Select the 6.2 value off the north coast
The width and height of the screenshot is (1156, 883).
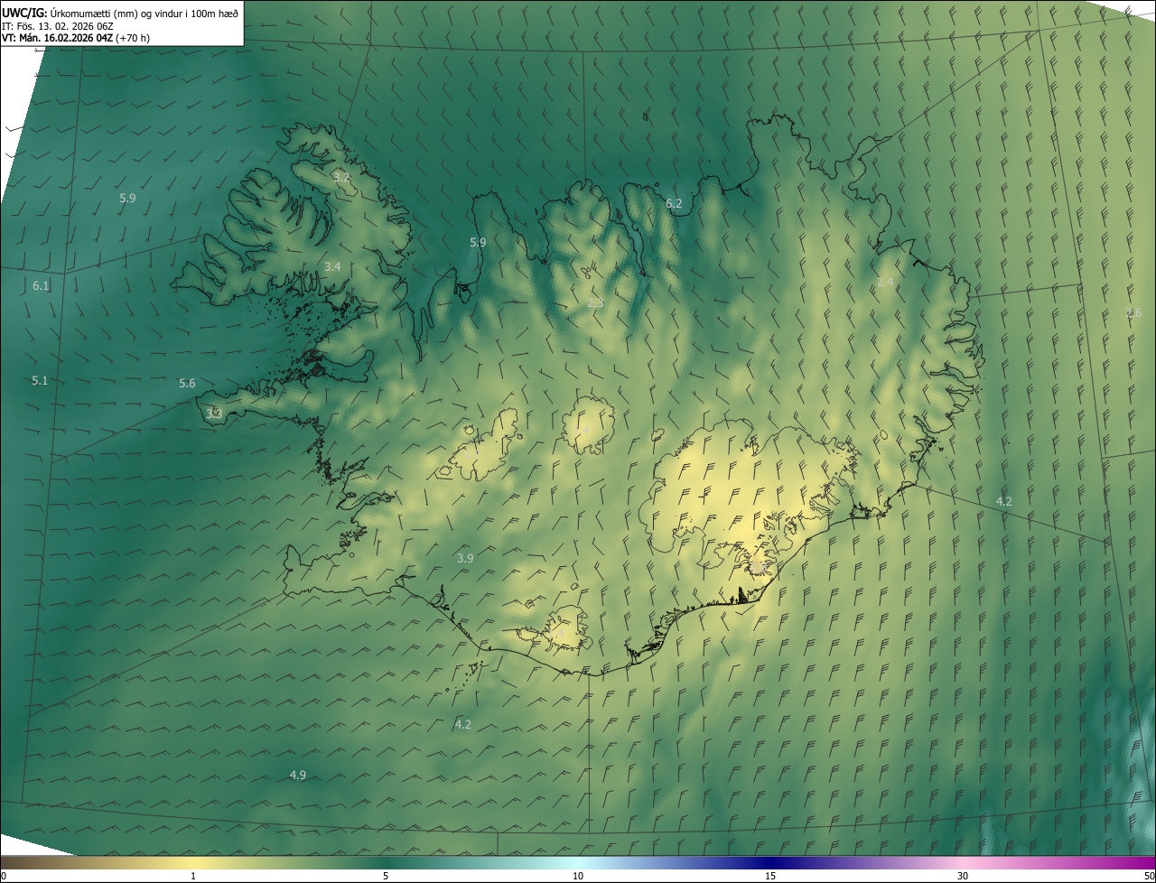click(x=674, y=203)
